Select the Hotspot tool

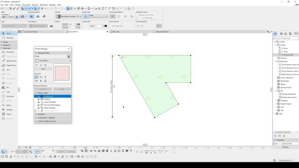point(9,110)
